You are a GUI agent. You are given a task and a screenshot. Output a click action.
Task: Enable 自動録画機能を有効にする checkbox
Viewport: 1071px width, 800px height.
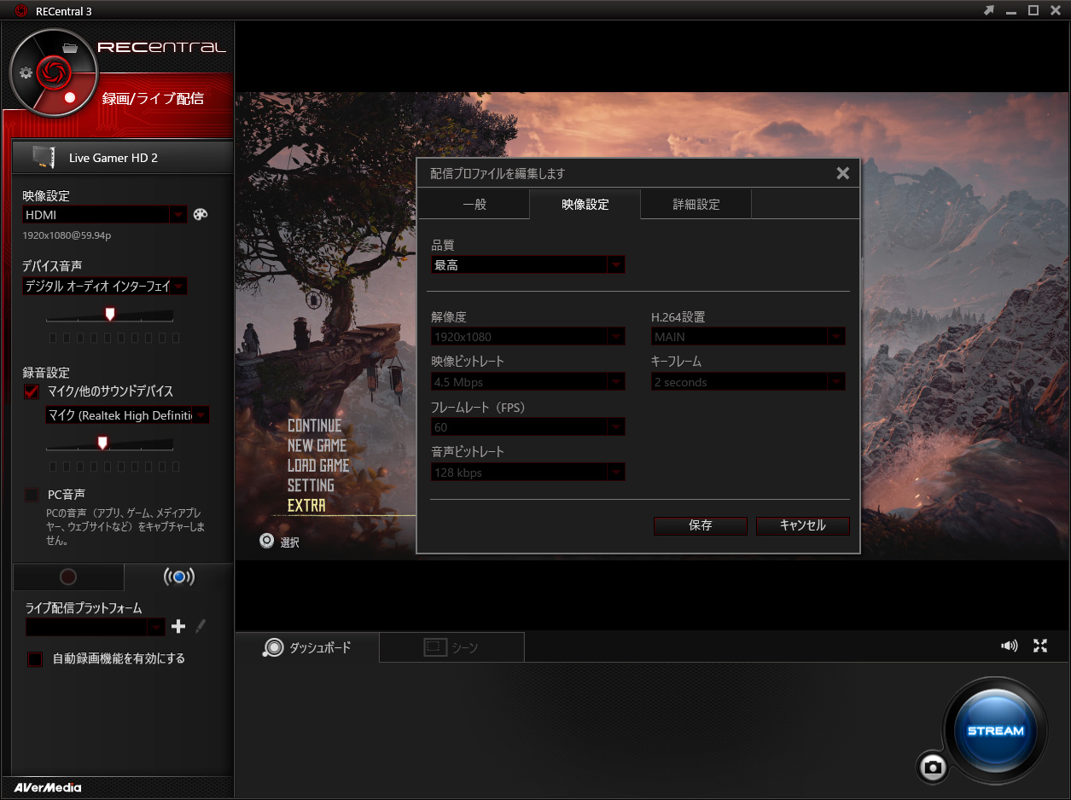tap(35, 658)
